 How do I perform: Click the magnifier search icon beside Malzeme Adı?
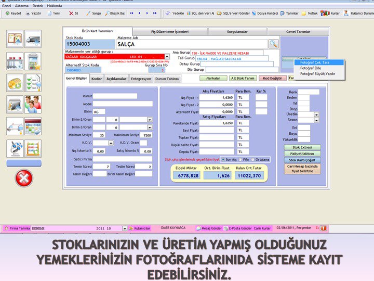(x=273, y=44)
